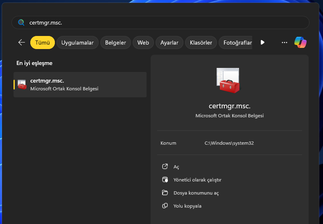
Task: Click the large certmgr.msc toolbox icon
Action: [x=228, y=80]
